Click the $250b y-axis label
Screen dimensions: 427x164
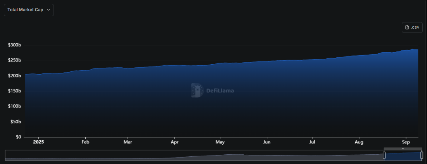(15, 60)
